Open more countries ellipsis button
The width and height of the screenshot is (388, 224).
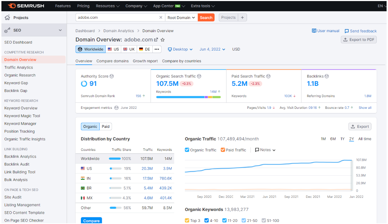pos(157,49)
